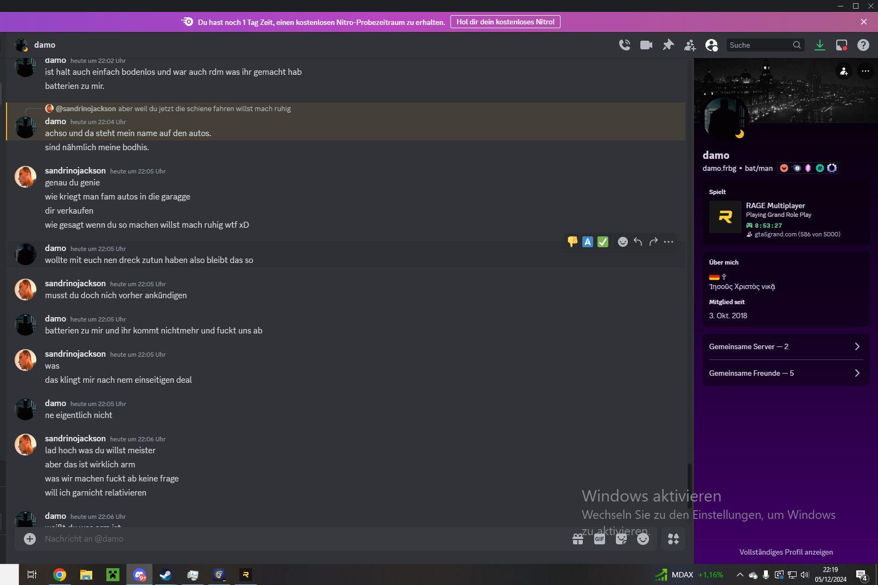Image resolution: width=878 pixels, height=585 pixels.
Task: Start a video call
Action: click(x=646, y=45)
